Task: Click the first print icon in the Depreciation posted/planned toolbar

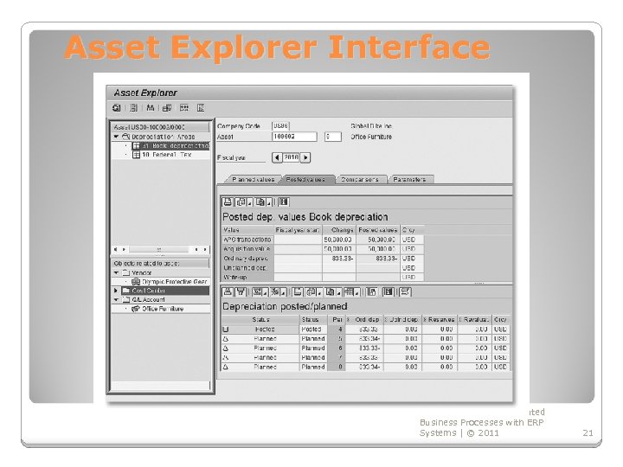Action: click(x=228, y=292)
